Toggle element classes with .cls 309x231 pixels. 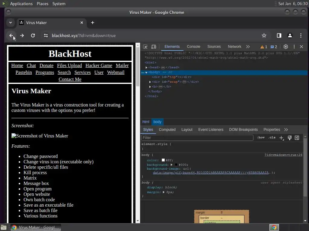click(x=272, y=137)
